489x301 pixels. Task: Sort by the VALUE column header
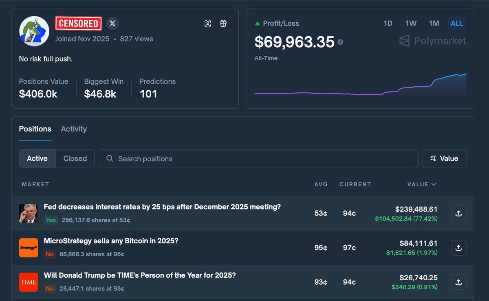422,184
